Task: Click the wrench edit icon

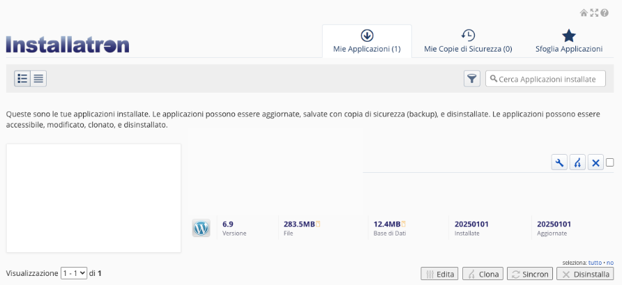Action: pos(559,162)
